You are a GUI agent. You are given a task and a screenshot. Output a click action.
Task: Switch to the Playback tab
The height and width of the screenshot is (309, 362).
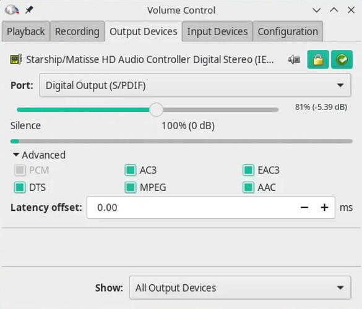pos(26,32)
